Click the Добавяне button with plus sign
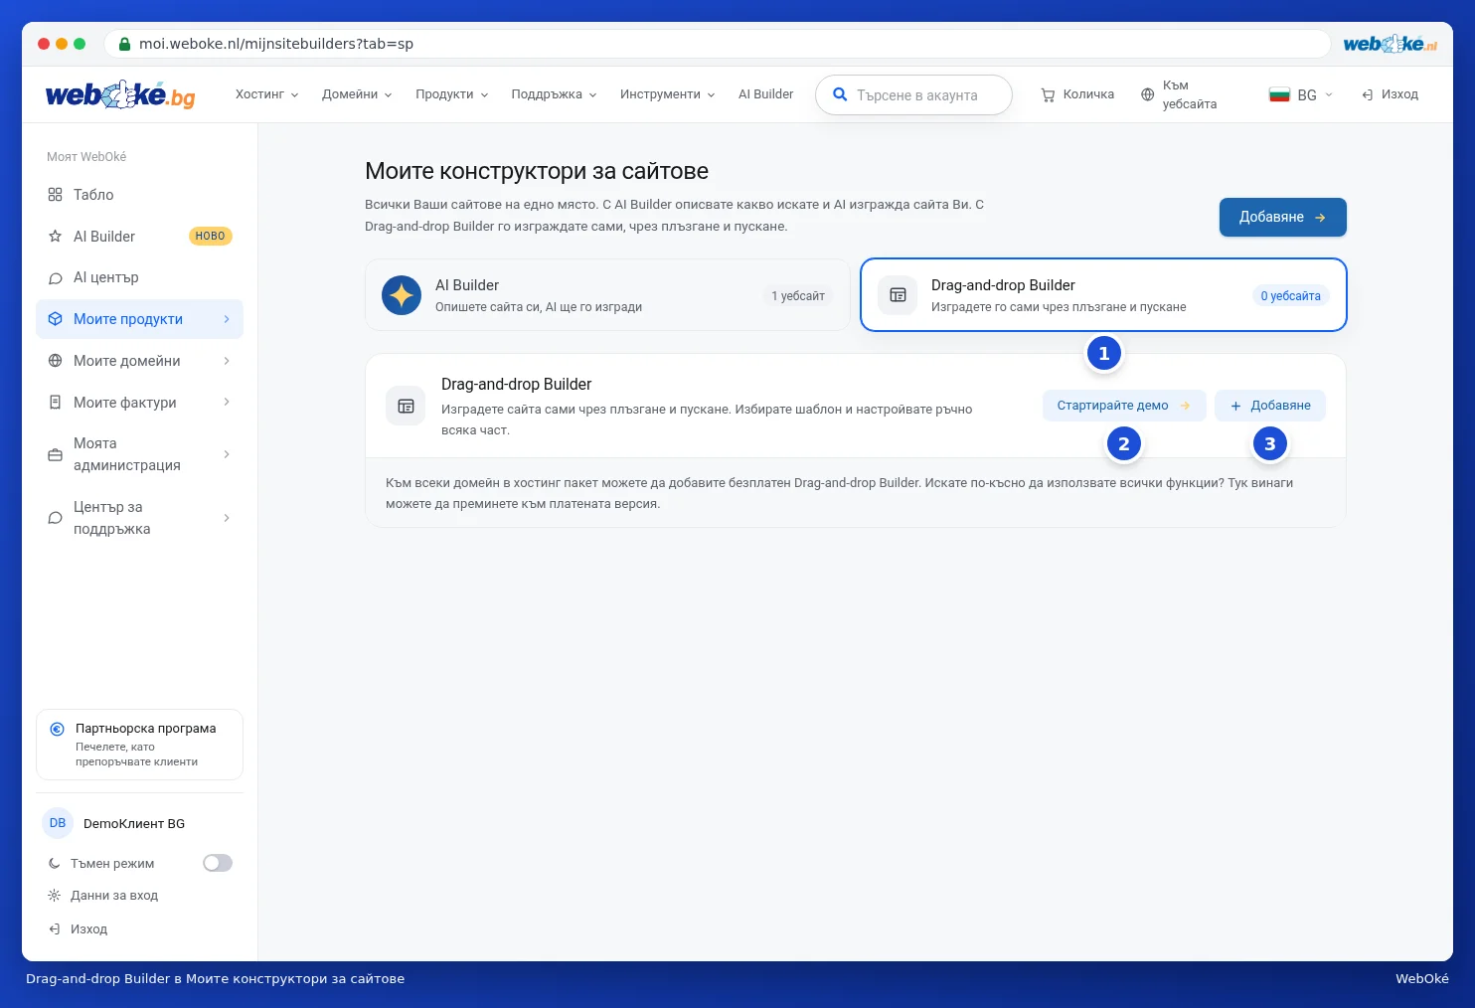Screen dimensions: 1475x1008 point(1270,406)
